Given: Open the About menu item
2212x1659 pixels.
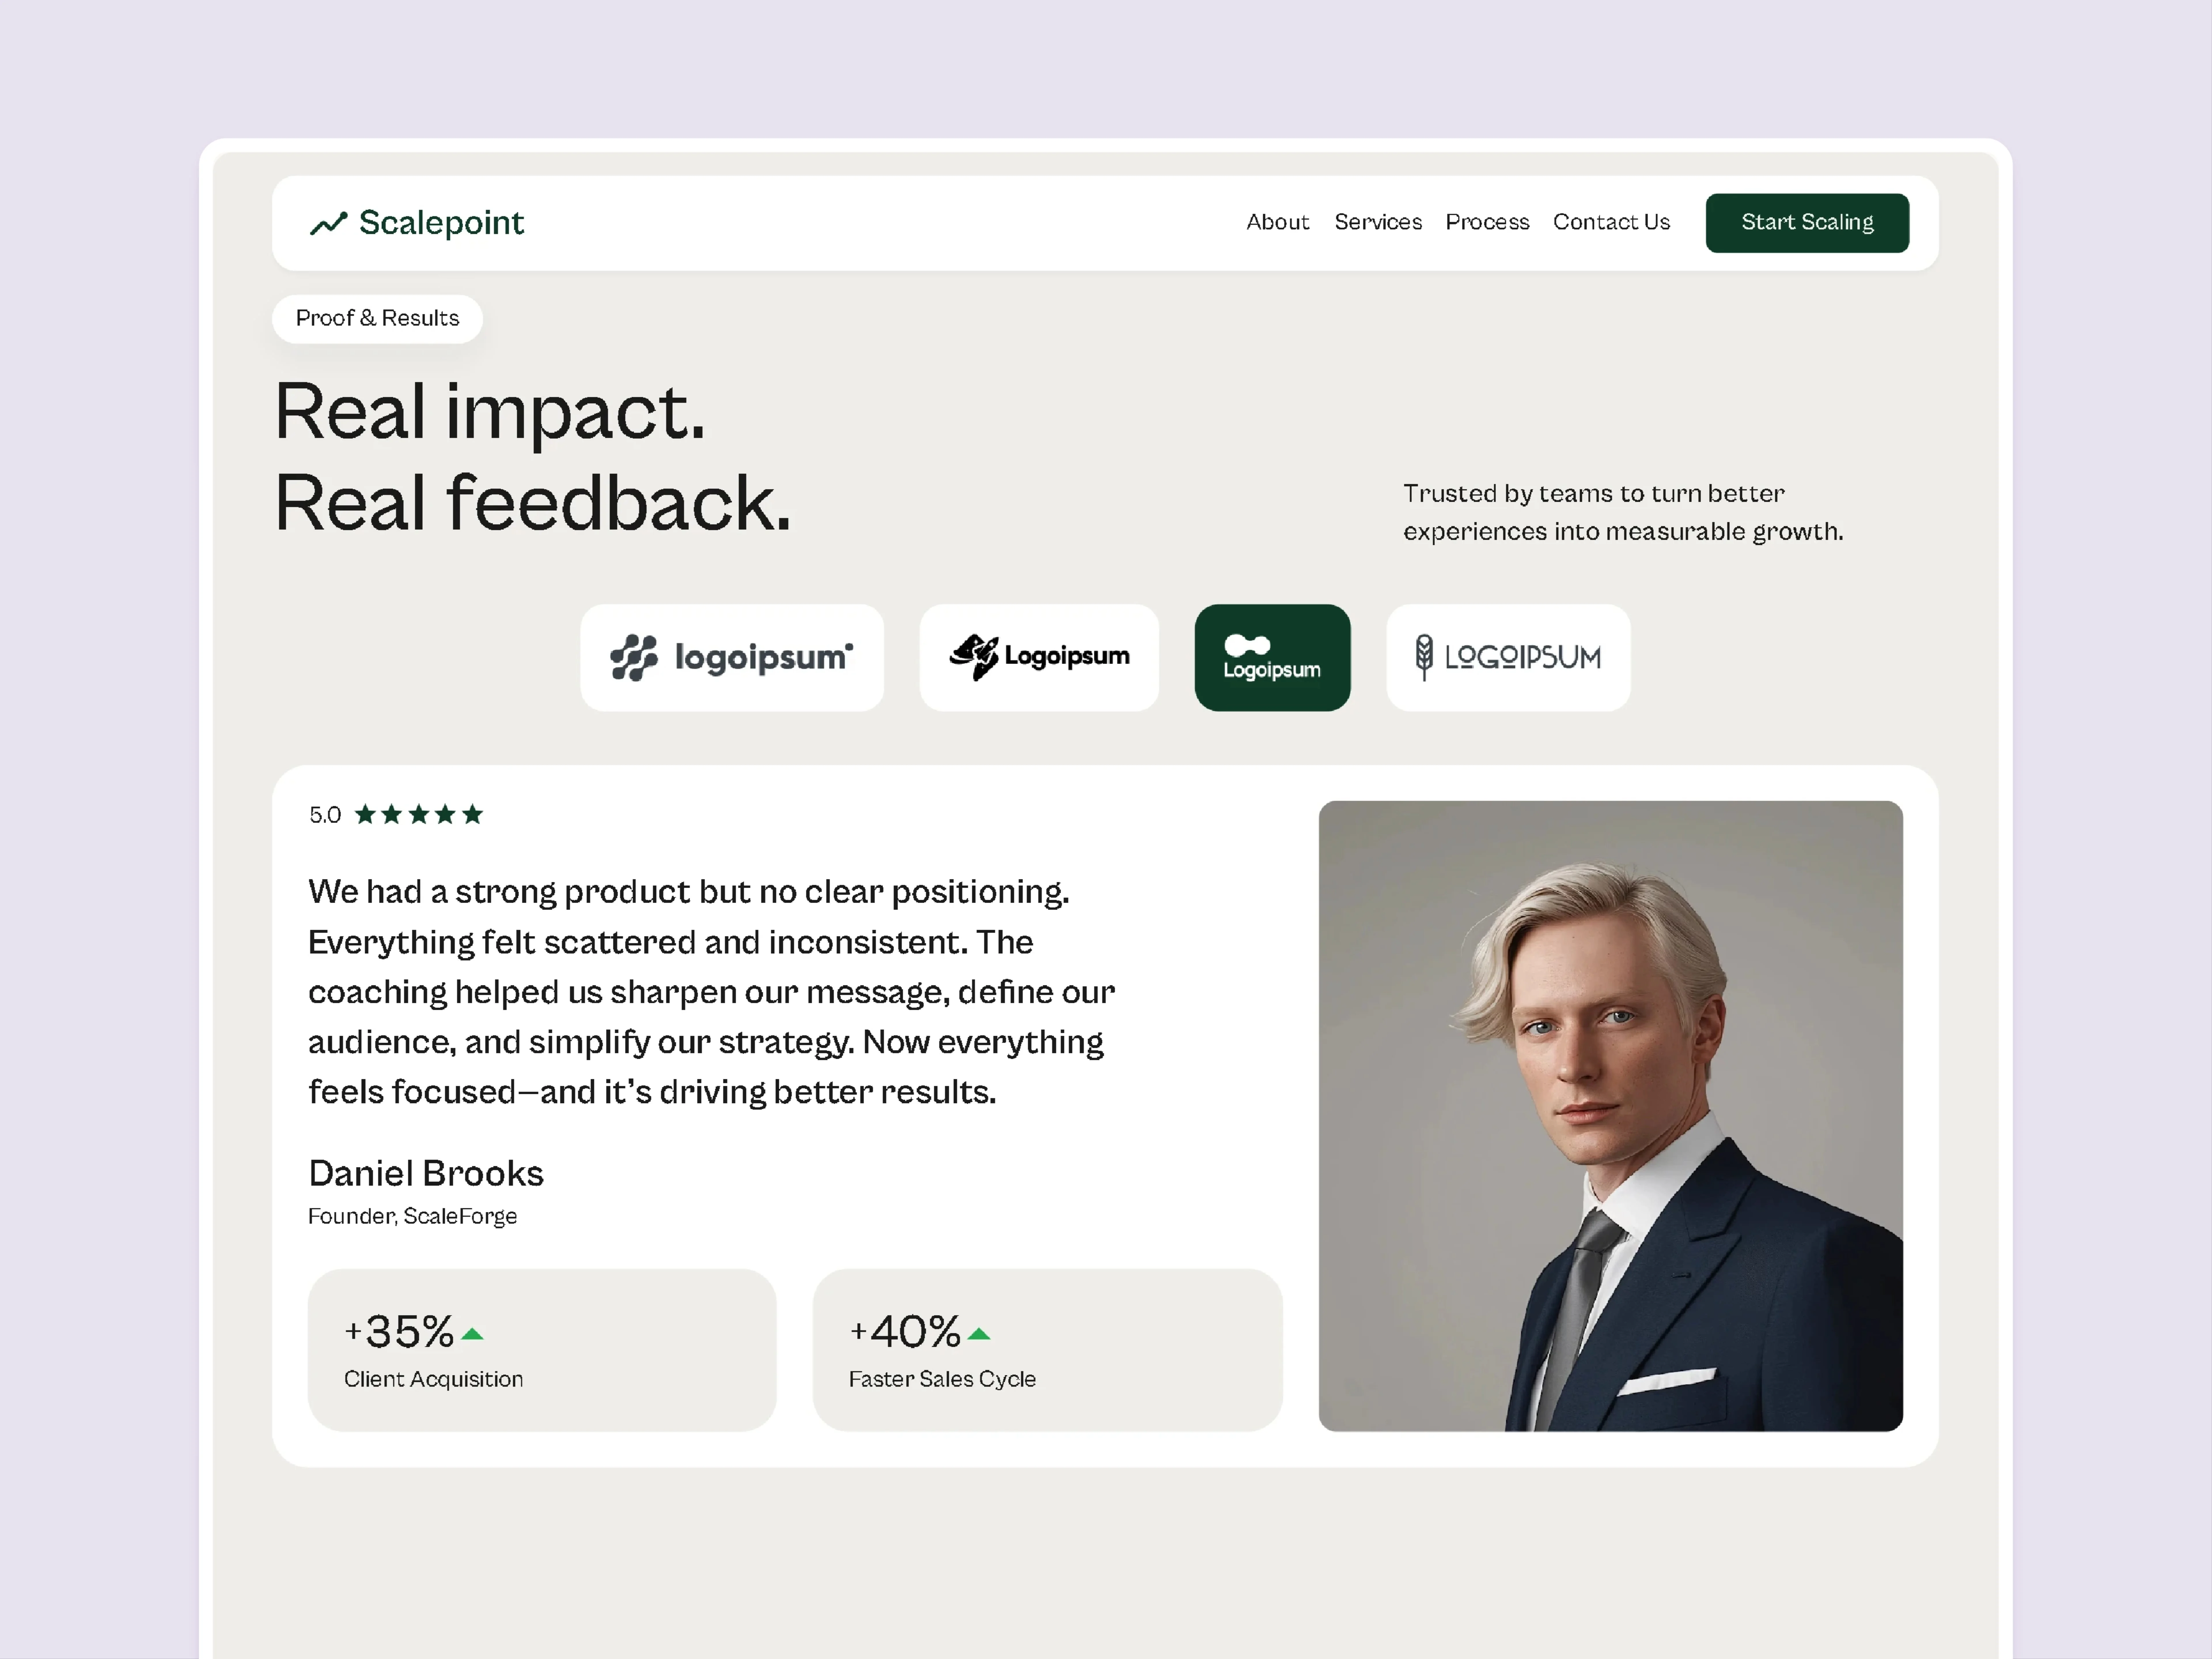Looking at the screenshot, I should click(1277, 222).
